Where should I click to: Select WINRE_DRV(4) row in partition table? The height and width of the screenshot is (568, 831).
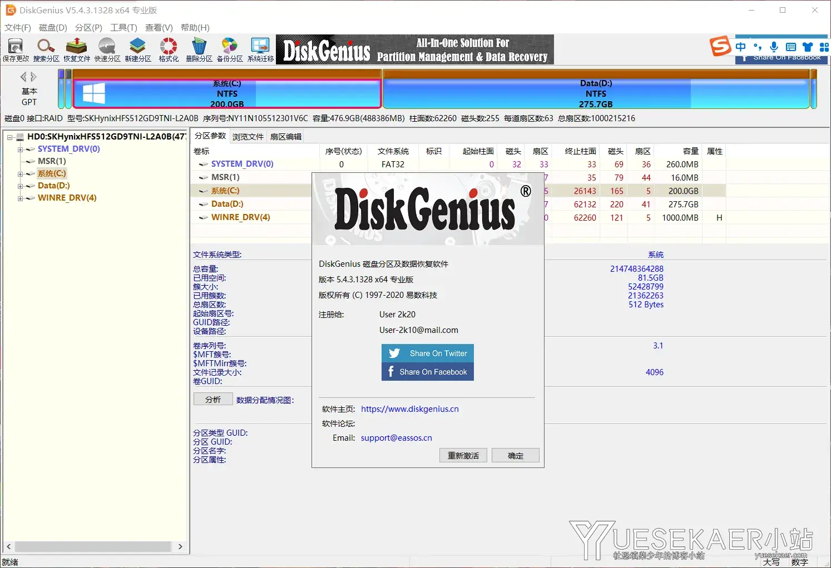click(458, 218)
